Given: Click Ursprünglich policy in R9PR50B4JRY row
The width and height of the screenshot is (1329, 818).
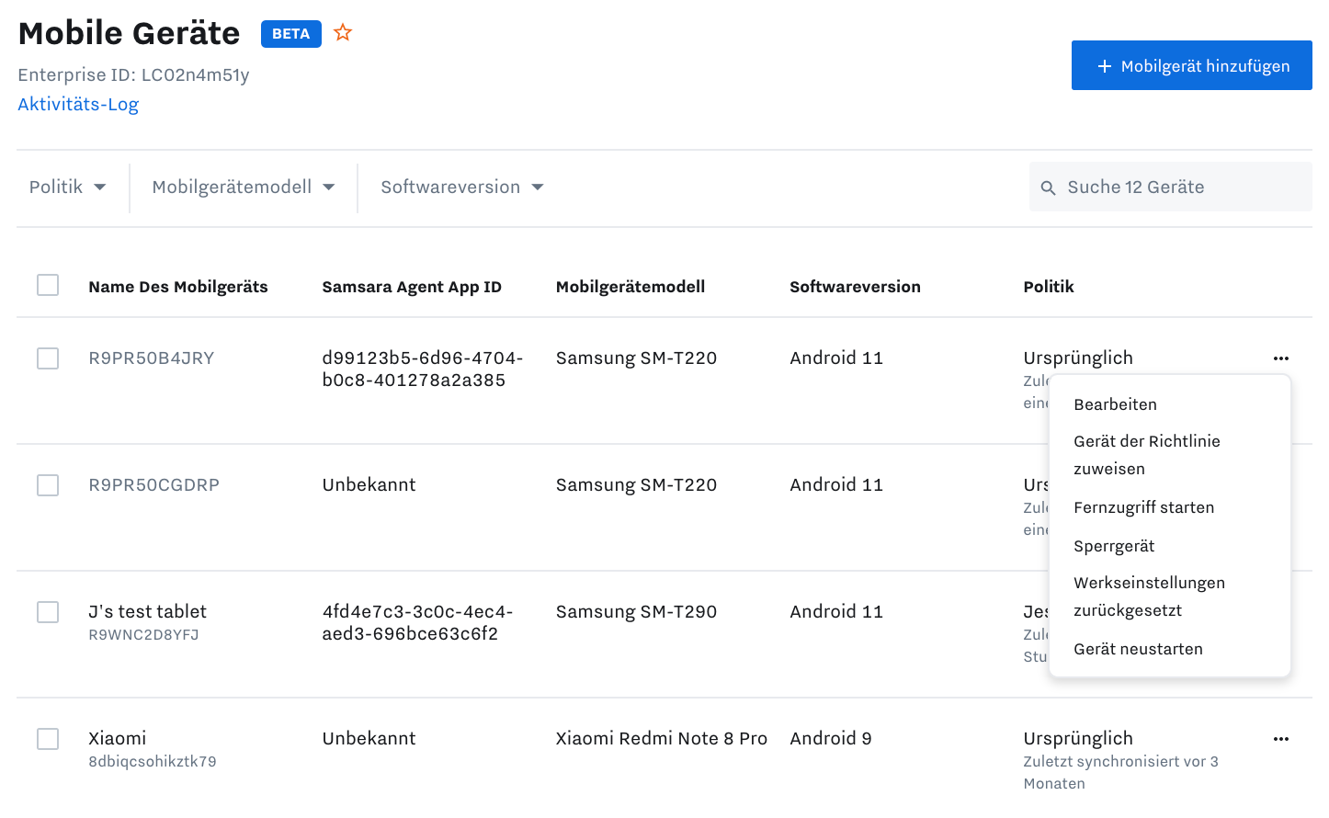Looking at the screenshot, I should pos(1078,358).
